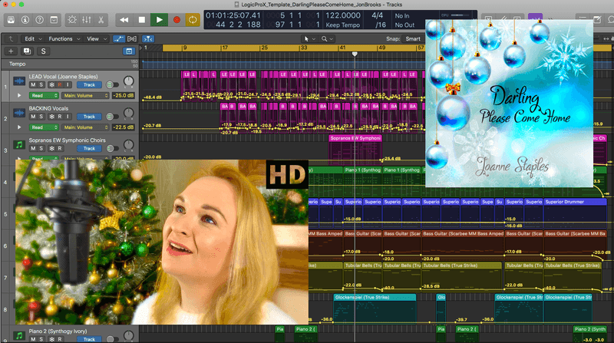Freeze the LEAD Vocal track
614x343 pixels.
tap(51, 84)
